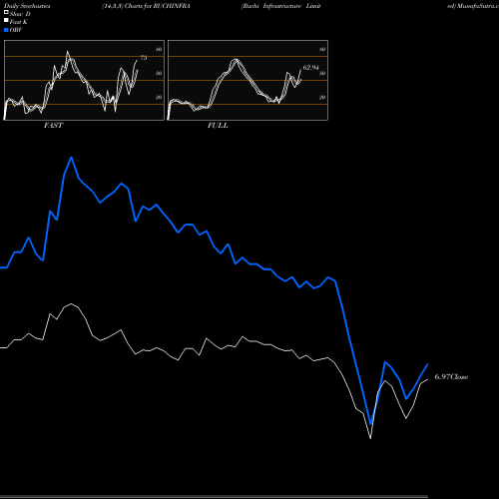Click the 'OBV' legend text
499x499 pixels.
pos(16,30)
